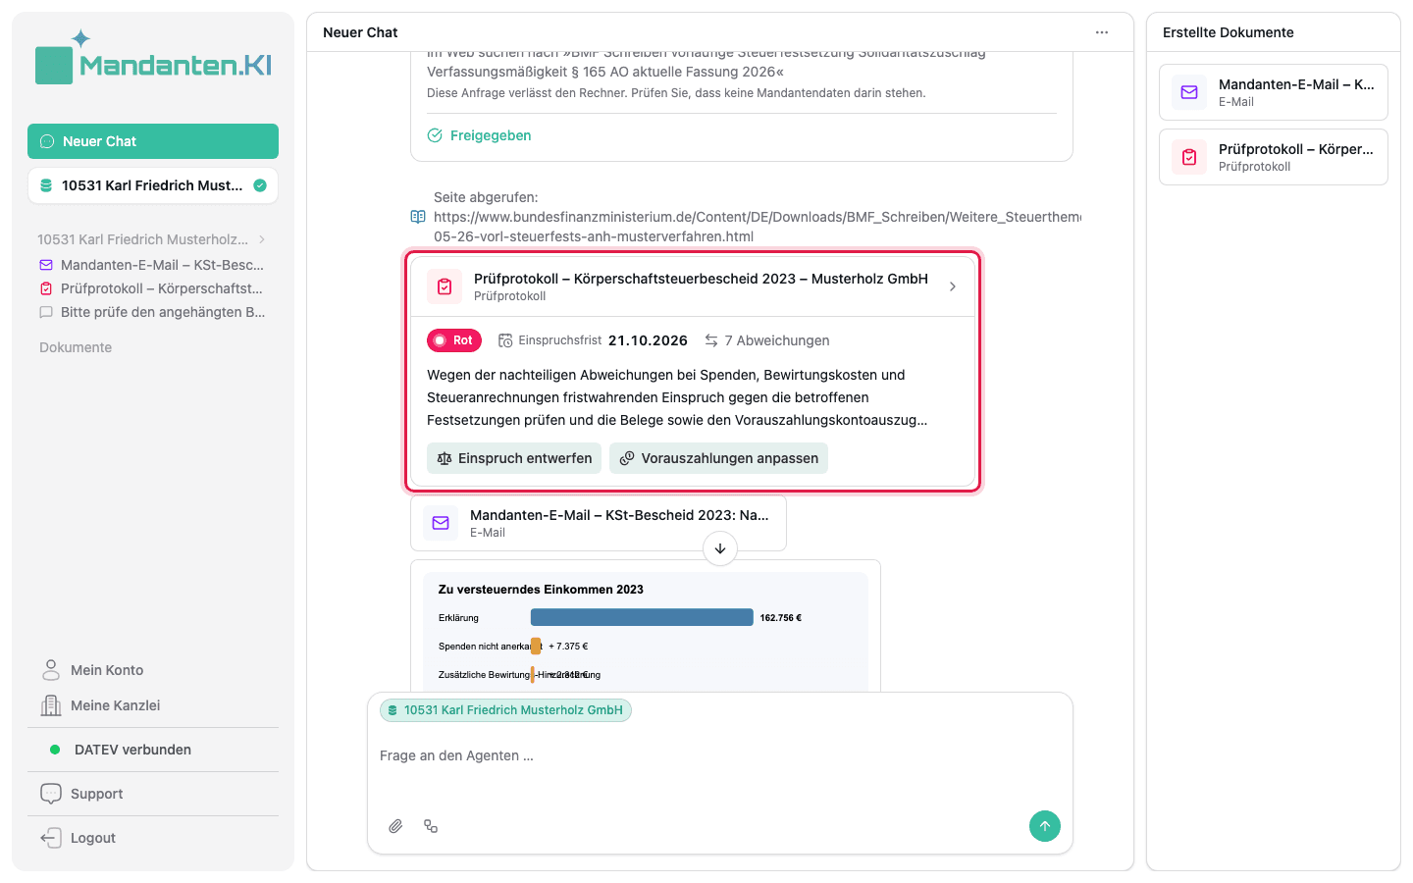Click the book icon beside Seite abgerufen

tap(418, 217)
